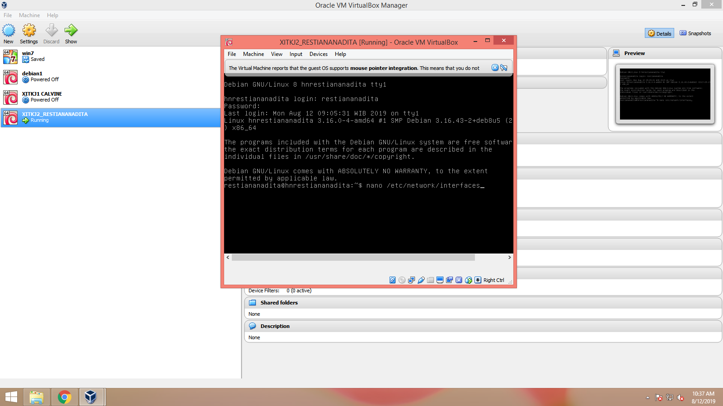The width and height of the screenshot is (723, 406).
Task: Click the USB devices status icon
Action: (421, 280)
